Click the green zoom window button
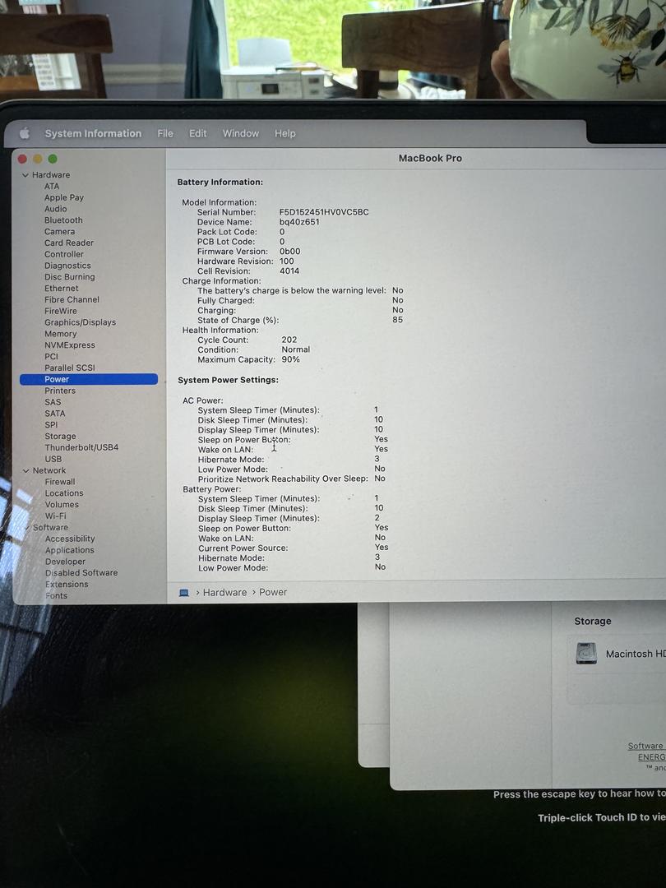 point(53,160)
